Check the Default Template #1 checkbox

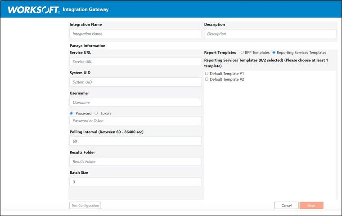tap(207, 73)
